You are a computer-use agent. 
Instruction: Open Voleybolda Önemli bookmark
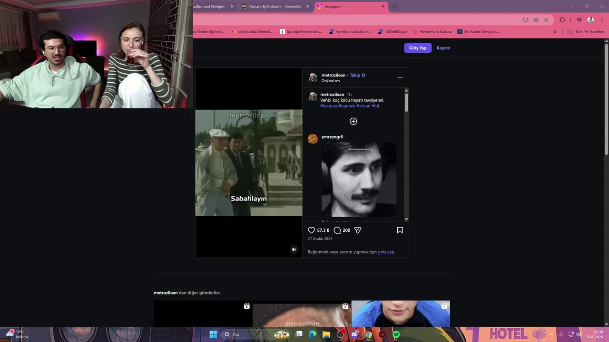coord(252,32)
